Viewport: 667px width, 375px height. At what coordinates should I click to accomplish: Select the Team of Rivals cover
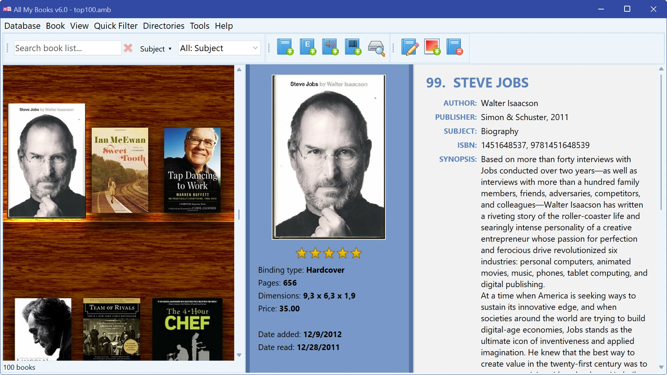112,329
